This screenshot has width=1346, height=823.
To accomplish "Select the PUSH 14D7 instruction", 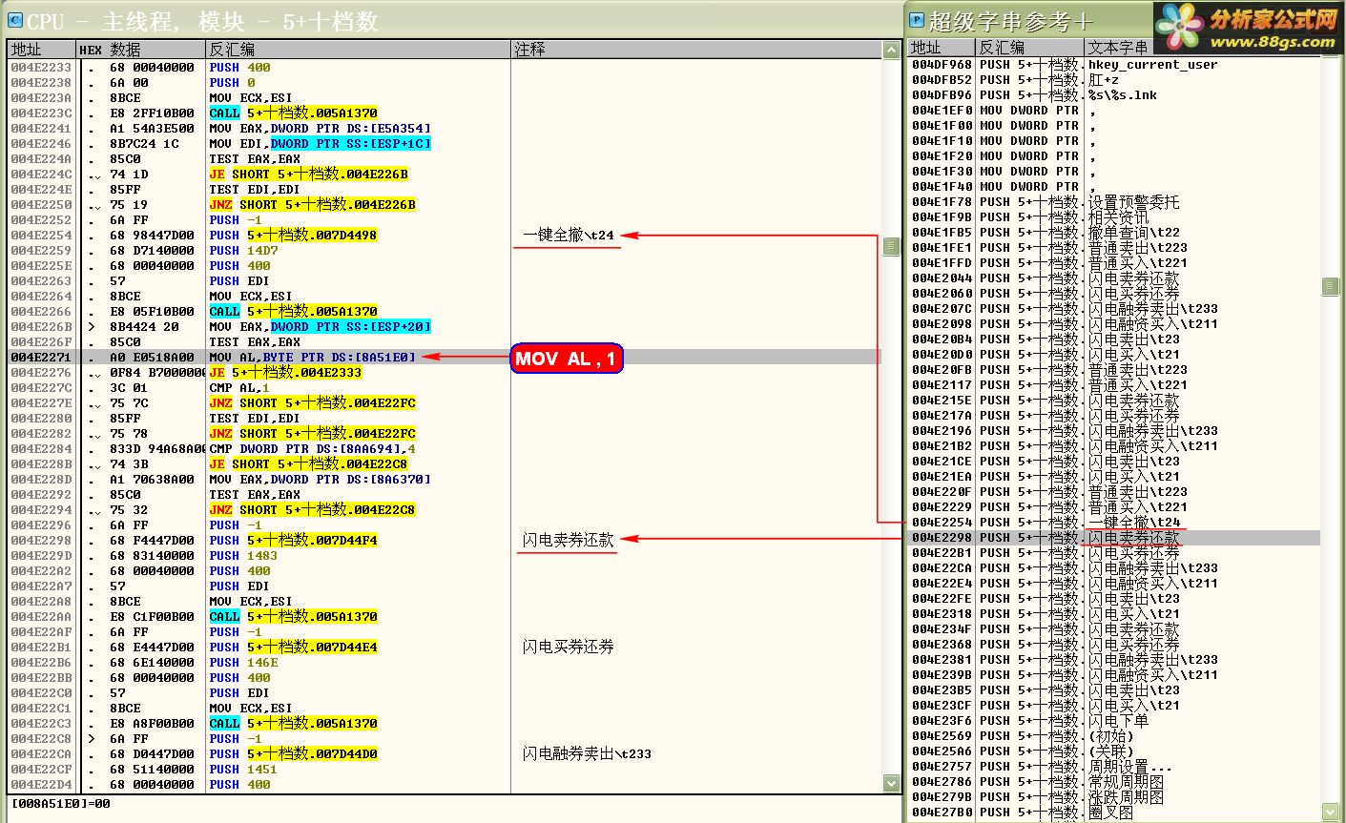I will point(243,251).
